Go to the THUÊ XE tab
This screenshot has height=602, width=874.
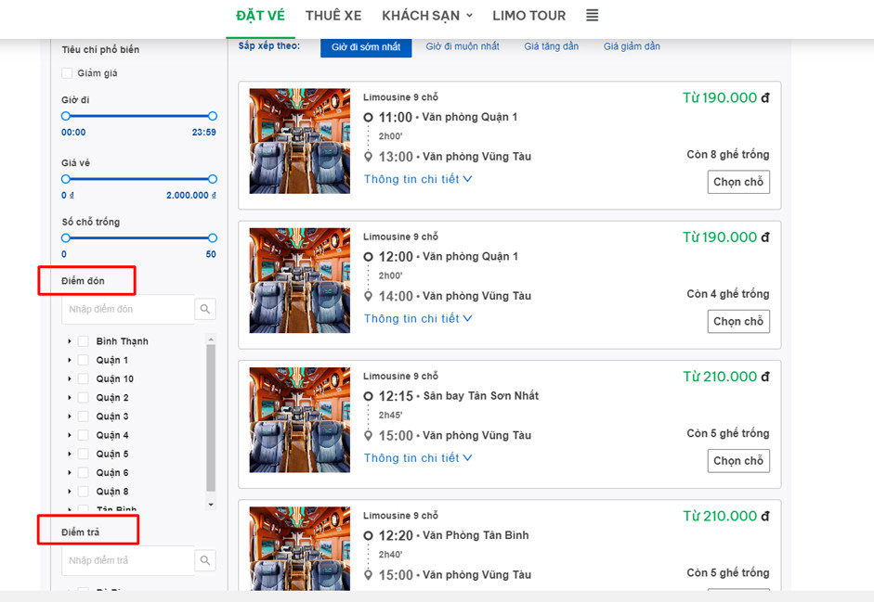pos(333,16)
